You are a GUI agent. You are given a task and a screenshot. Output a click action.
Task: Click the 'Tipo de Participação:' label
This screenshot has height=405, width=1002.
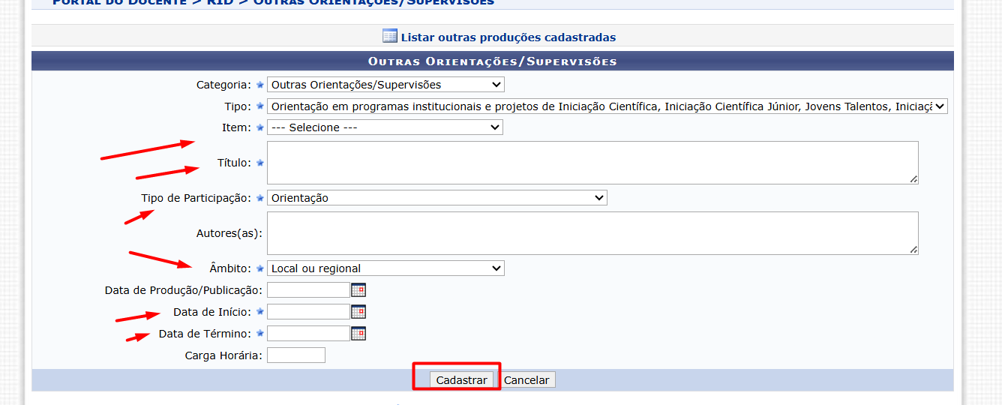click(196, 198)
